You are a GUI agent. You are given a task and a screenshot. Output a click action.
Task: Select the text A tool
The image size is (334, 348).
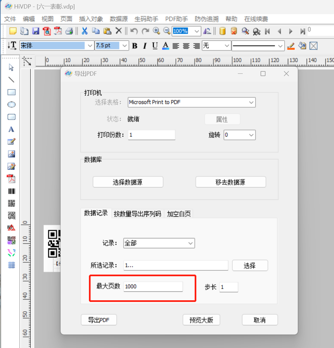click(x=11, y=129)
